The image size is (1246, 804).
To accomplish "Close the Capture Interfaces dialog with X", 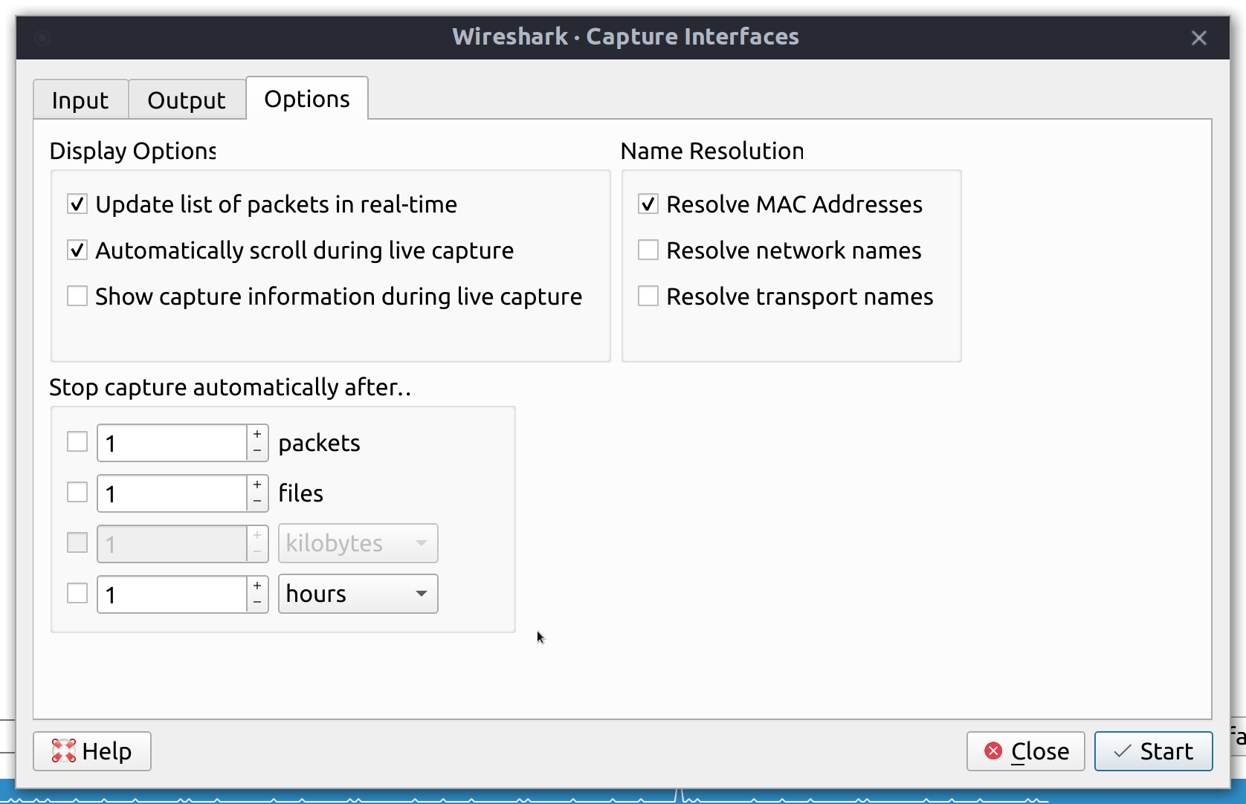I will 1199,38.
